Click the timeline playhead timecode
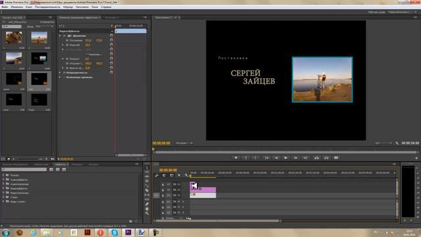421x237 pixels. click(168, 170)
